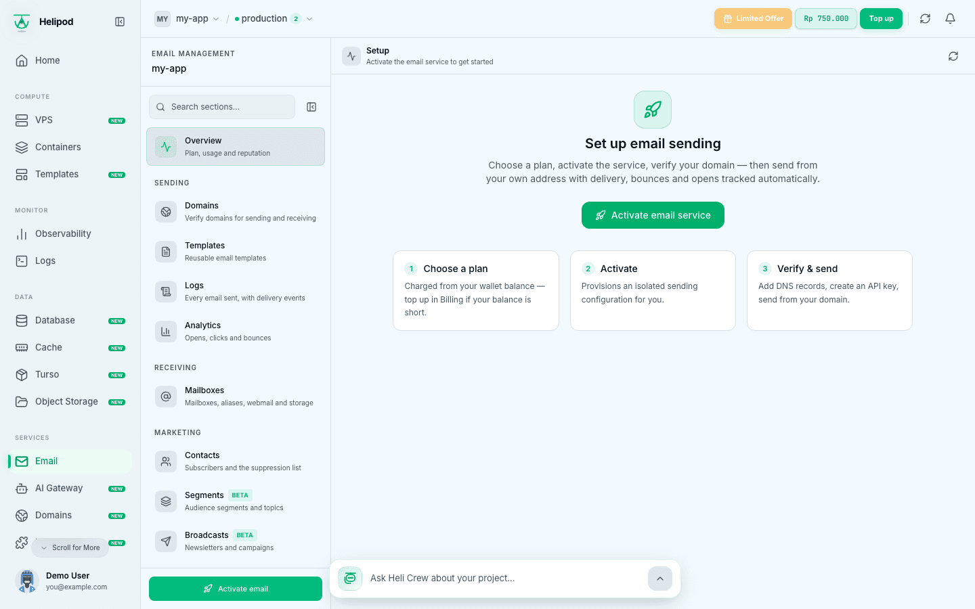Click the Activate email button
The height and width of the screenshot is (609, 975).
(236, 589)
